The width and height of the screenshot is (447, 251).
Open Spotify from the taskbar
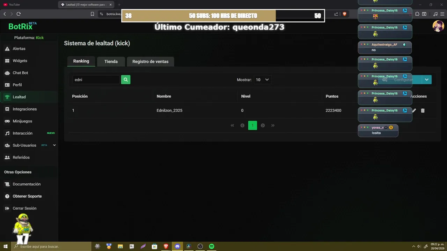[212, 246]
